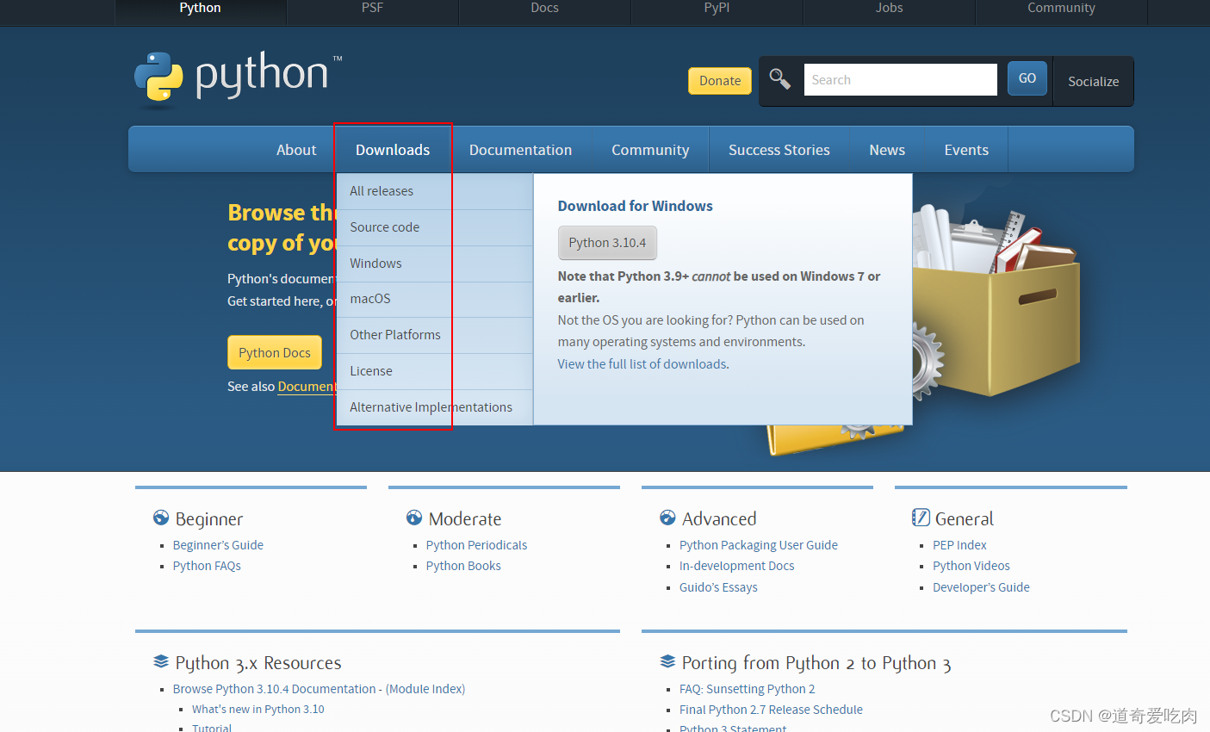Open the Beginner's Guide link
The height and width of the screenshot is (732, 1210).
click(x=218, y=545)
